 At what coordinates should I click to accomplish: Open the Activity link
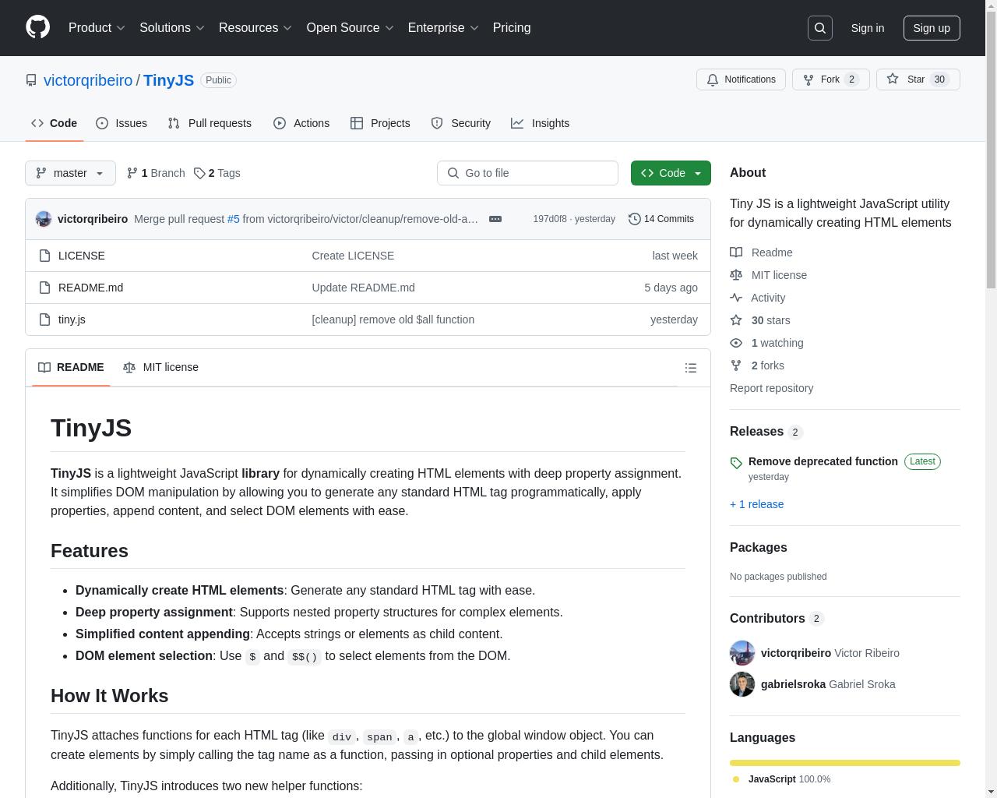757,298
